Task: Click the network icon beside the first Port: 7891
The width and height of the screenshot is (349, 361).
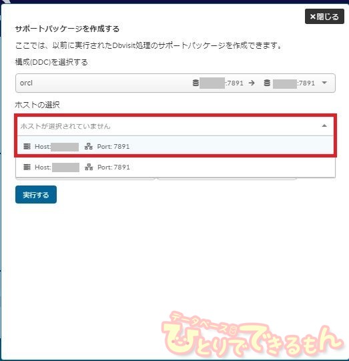Action: pos(88,146)
